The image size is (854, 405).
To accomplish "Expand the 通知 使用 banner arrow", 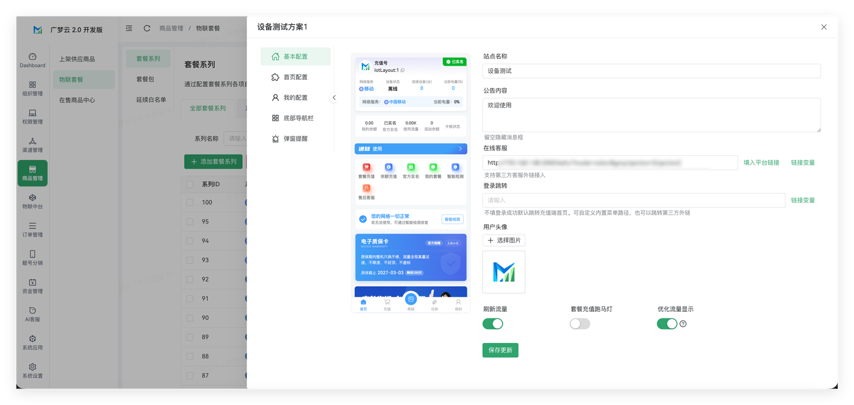I will point(460,149).
